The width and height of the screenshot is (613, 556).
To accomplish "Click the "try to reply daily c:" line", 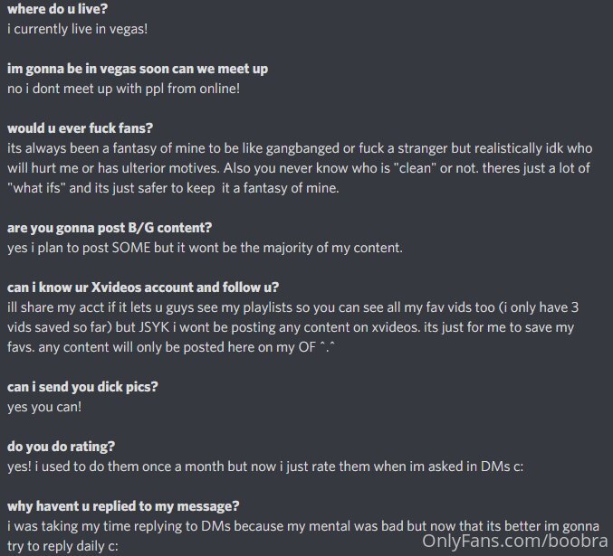I will tap(62, 546).
